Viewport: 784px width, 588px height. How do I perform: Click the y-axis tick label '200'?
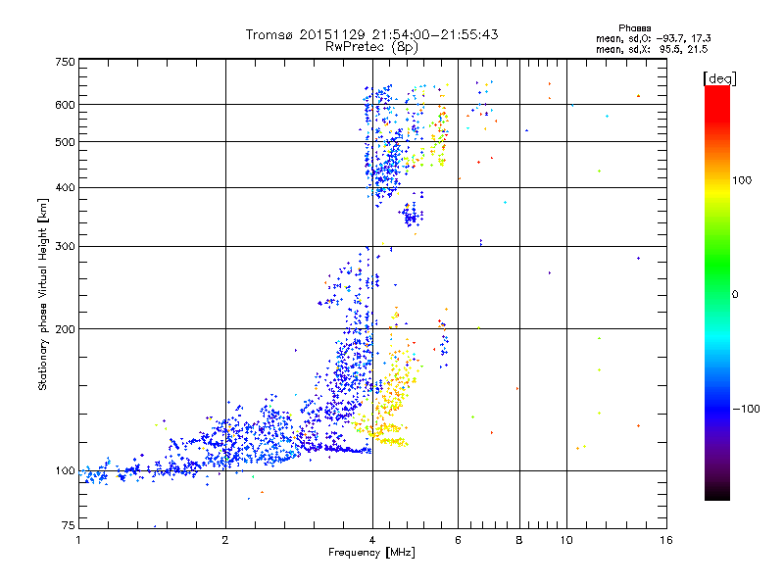pyautogui.click(x=66, y=329)
